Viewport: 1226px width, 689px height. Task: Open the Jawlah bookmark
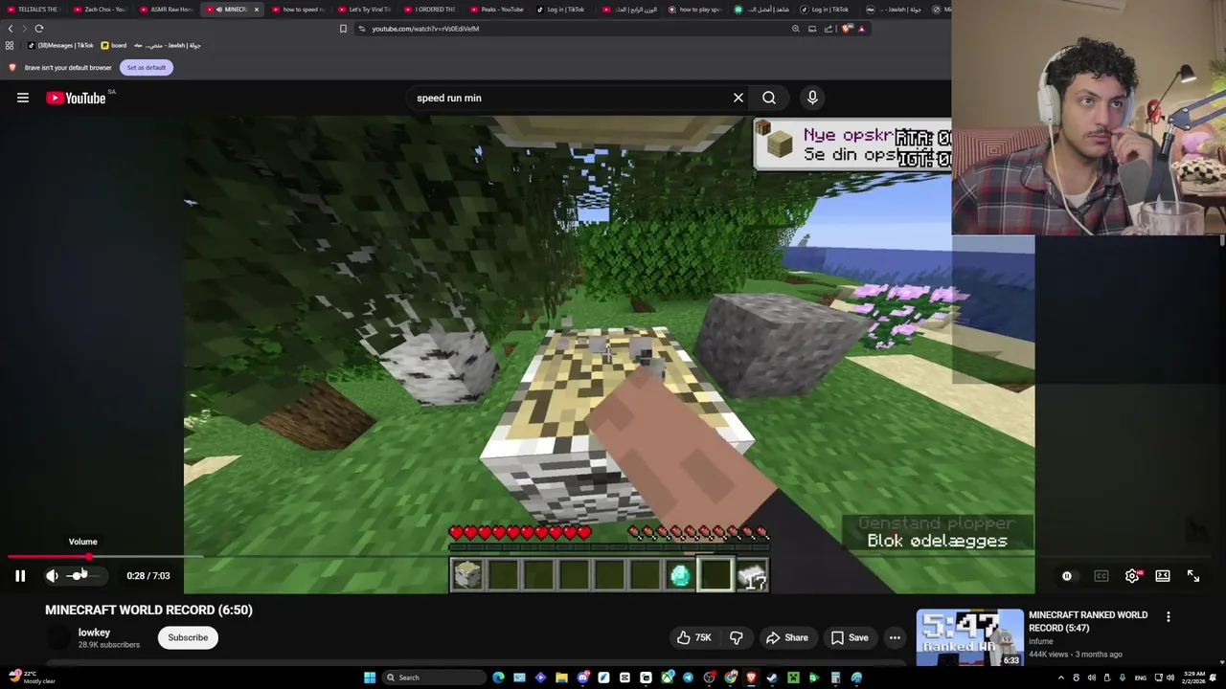[167, 45]
